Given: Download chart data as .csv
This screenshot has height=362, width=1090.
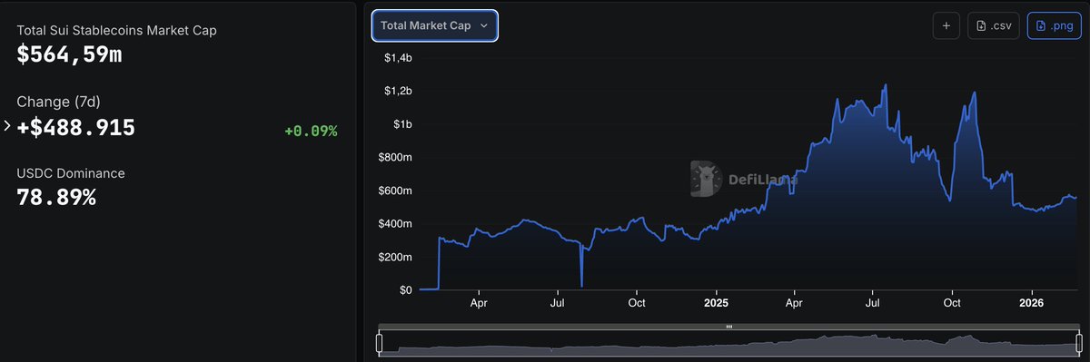Looking at the screenshot, I should pos(993,25).
